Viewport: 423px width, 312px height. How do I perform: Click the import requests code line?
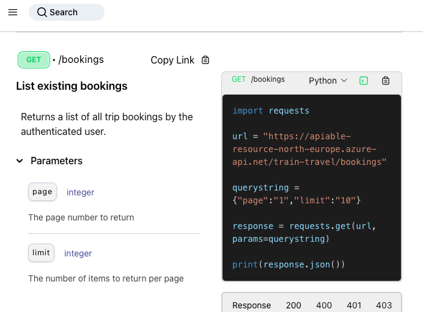pos(271,111)
